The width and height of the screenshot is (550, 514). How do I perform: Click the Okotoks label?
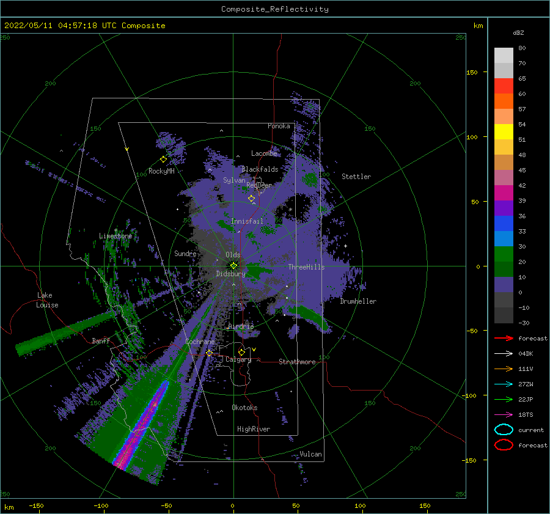(244, 408)
